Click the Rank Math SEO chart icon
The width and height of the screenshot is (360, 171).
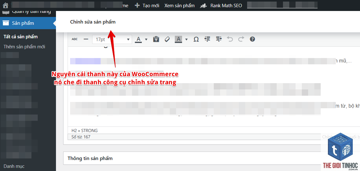pos(204,6)
